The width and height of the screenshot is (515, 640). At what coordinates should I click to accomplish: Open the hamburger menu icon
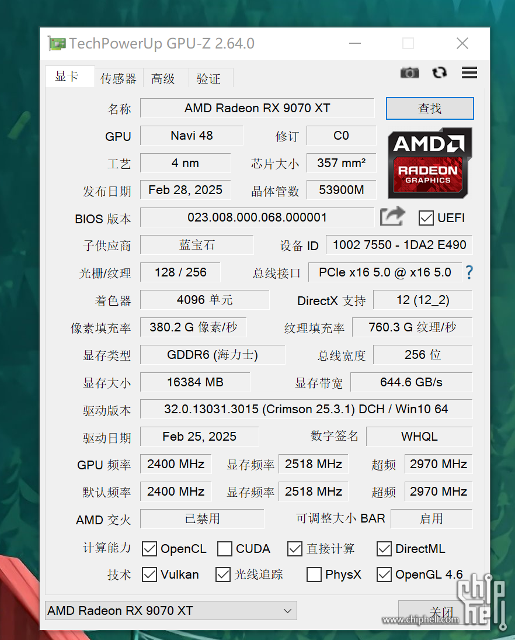[469, 72]
